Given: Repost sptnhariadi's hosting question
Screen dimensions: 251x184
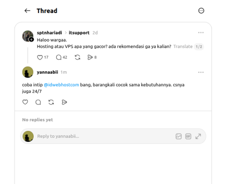Looking at the screenshot, I should (x=77, y=57).
